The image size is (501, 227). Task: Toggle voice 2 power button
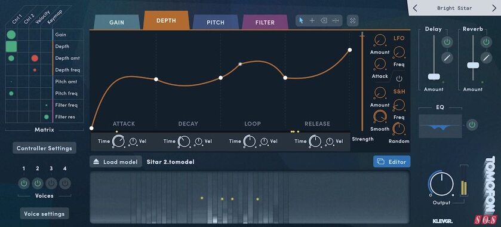pos(38,183)
